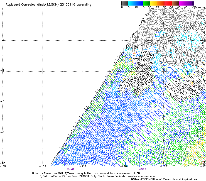
Task: Click the yellow 20-25 knots legend segment
Action: click(154, 3)
